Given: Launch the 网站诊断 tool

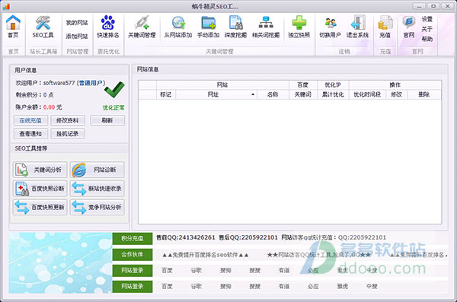Looking at the screenshot, I should [x=97, y=170].
